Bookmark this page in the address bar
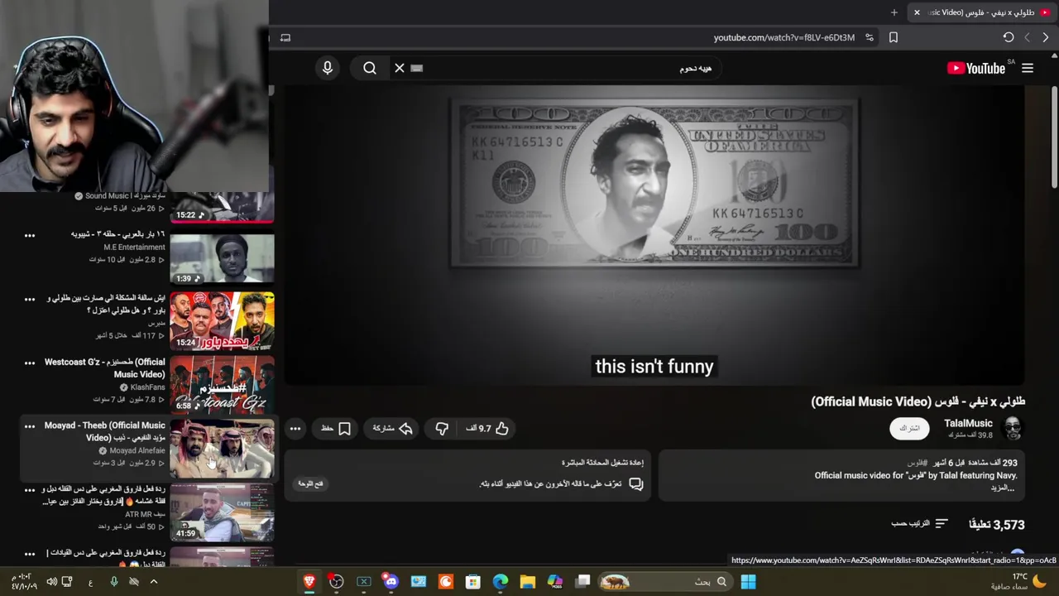The image size is (1059, 596). click(894, 37)
